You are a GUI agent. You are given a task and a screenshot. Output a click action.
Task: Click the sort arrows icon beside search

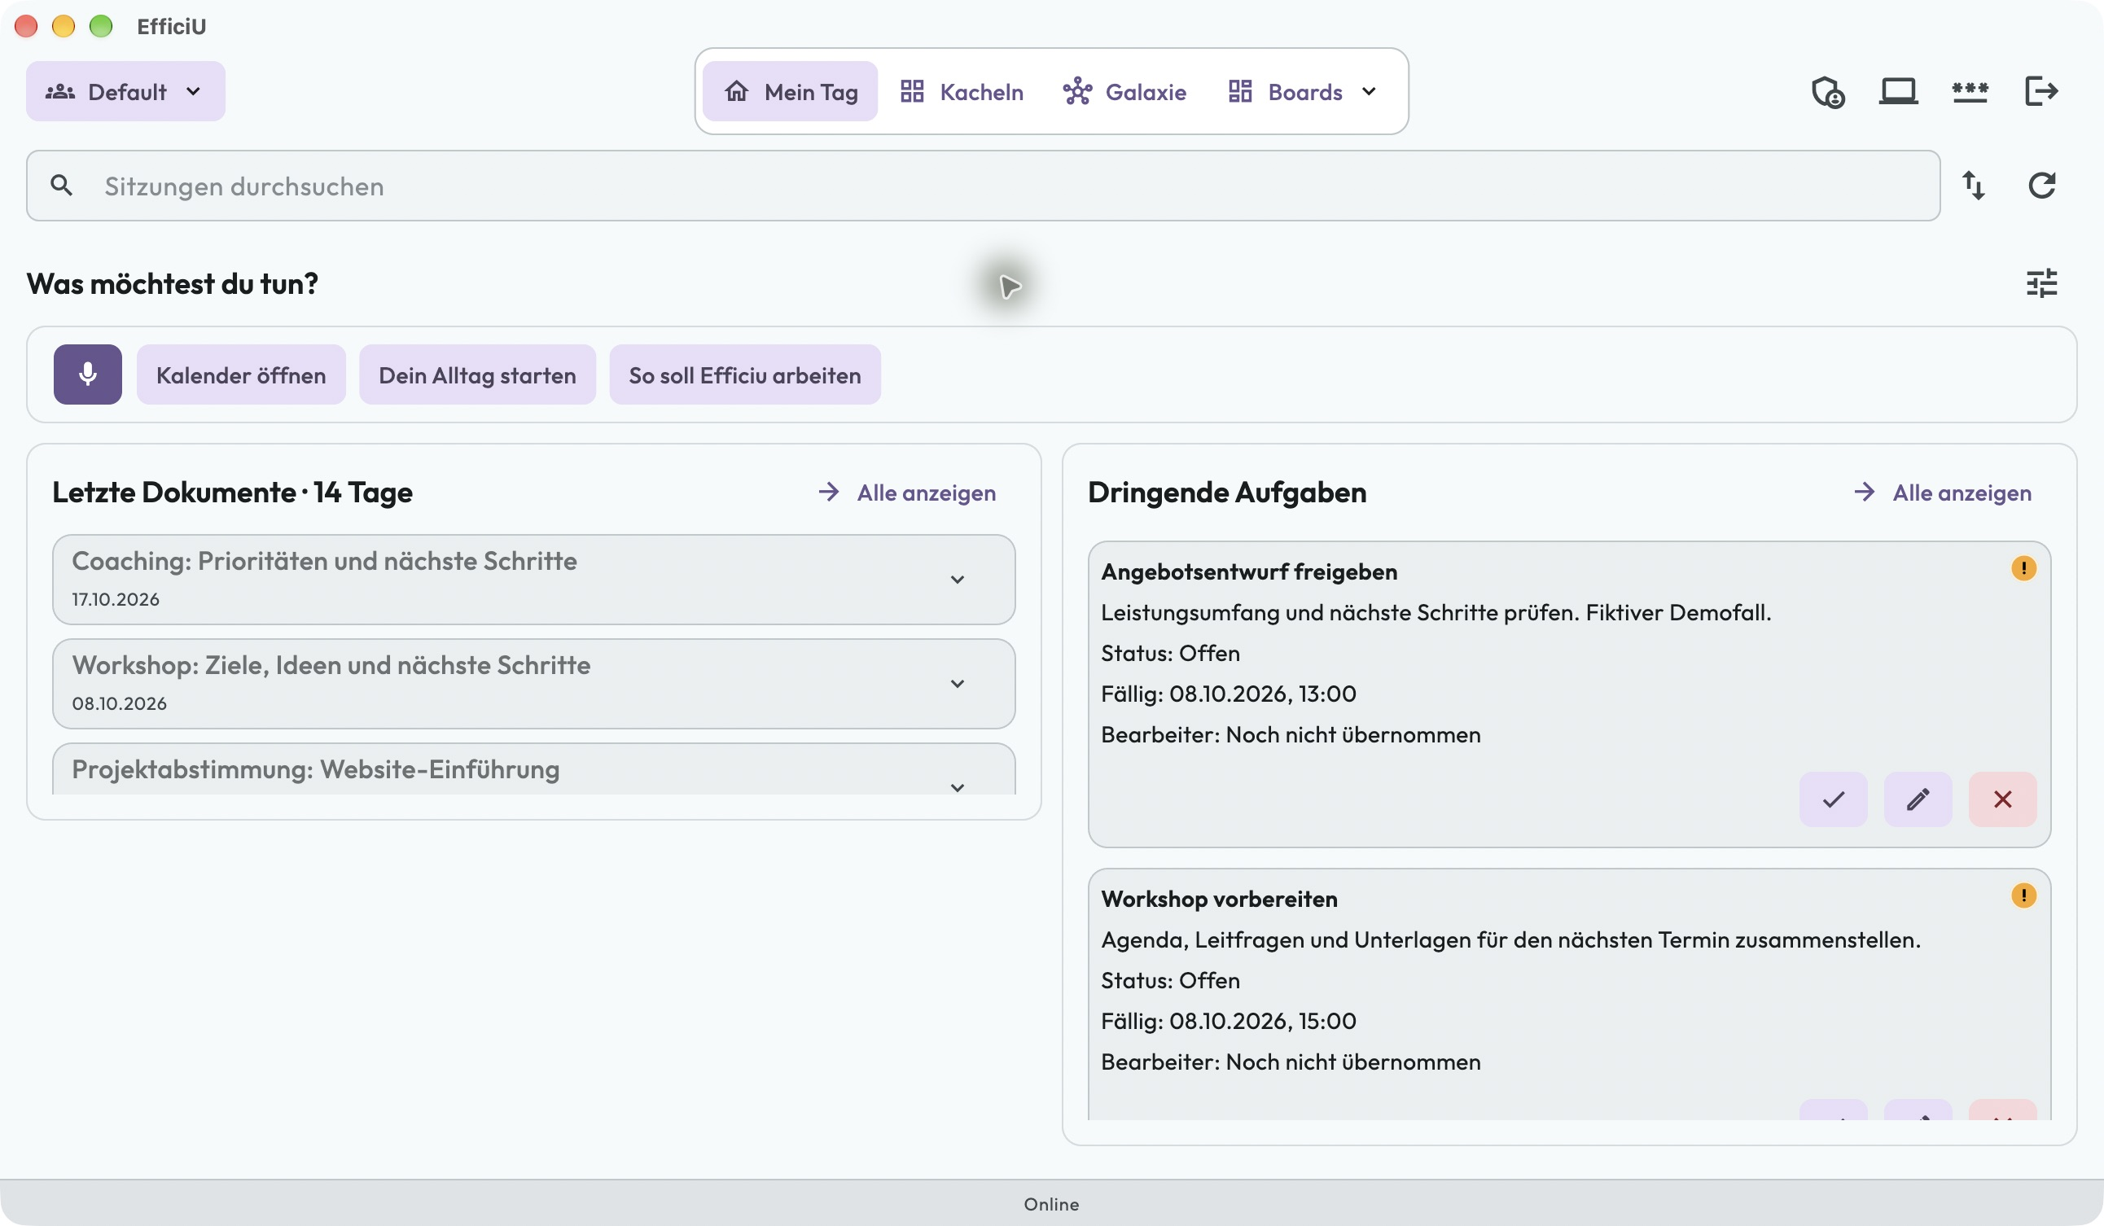click(1974, 186)
